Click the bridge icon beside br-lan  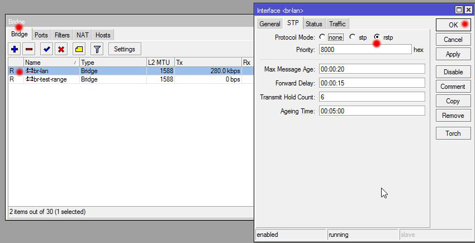tap(30, 71)
